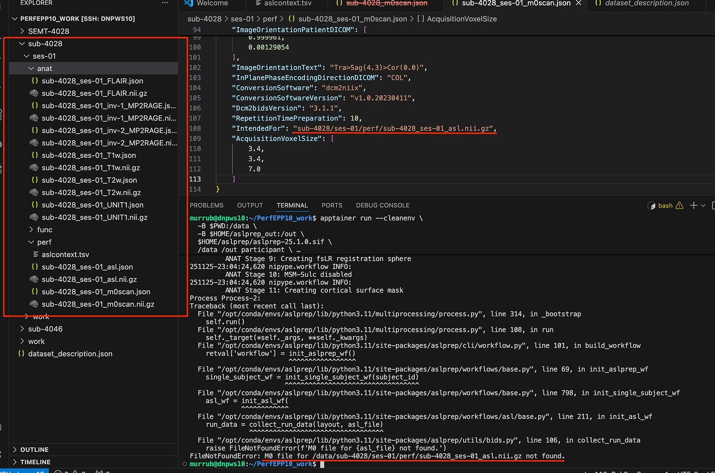This screenshot has width=715, height=473.
Task: Click the SSH: DNPWS10 remote indicator
Action: (x=23, y=470)
